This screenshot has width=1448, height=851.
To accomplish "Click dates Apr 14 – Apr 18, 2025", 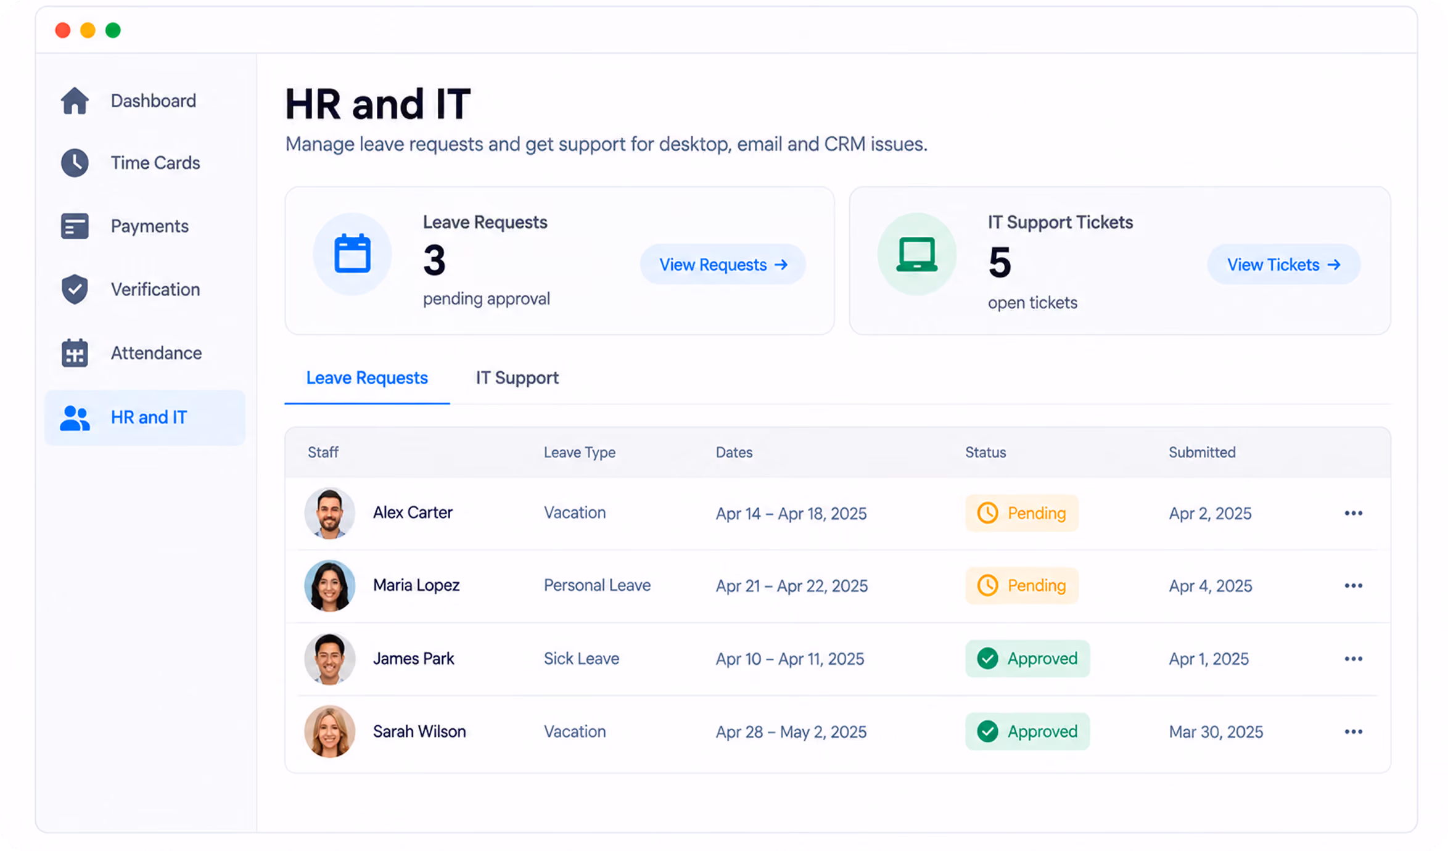I will pos(791,514).
